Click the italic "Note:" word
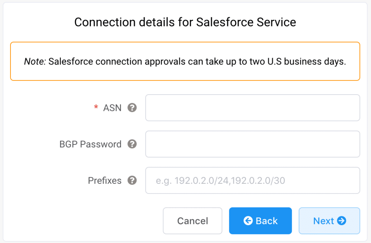 [x=35, y=61]
